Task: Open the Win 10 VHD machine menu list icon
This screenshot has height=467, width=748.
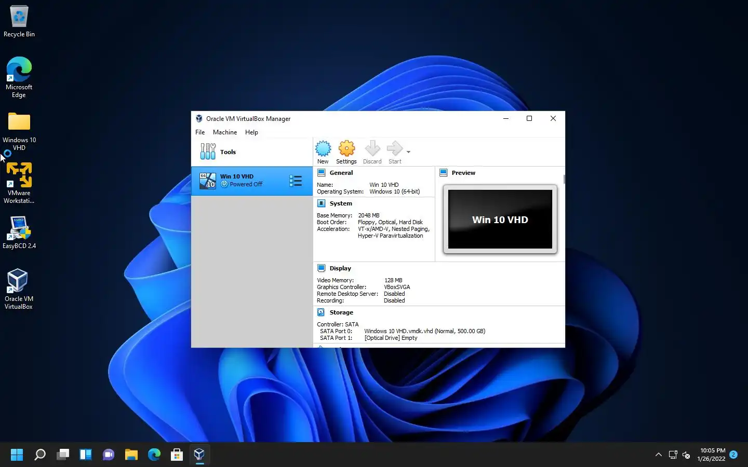Action: [x=296, y=181]
